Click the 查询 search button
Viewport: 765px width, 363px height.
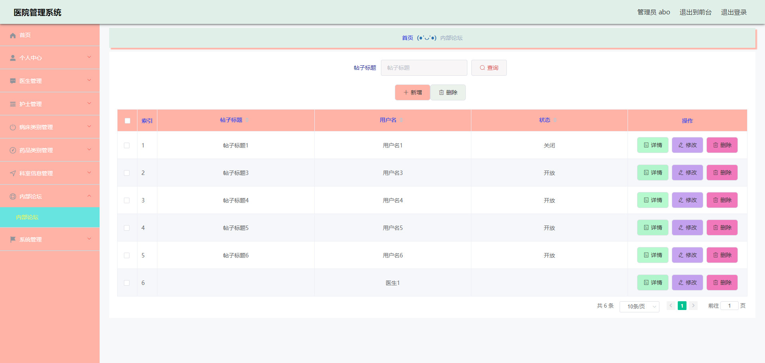tap(489, 68)
